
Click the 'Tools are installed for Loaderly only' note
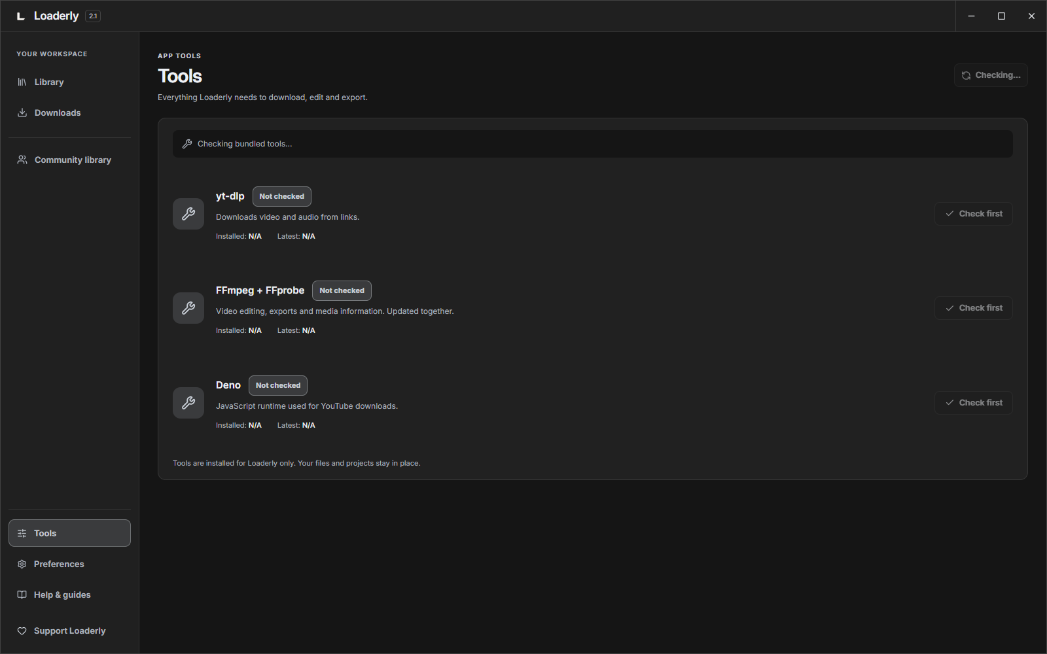click(296, 463)
